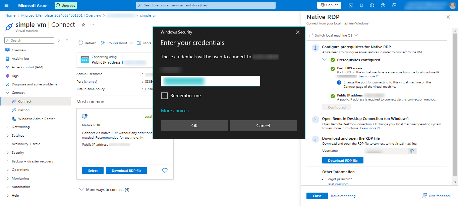Expand More ways to connect (4)
The width and height of the screenshot is (458, 206).
click(104, 190)
